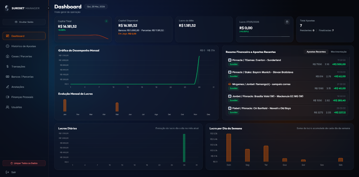
Task: Switch to the Apostas Recentes tab
Action: point(316,52)
